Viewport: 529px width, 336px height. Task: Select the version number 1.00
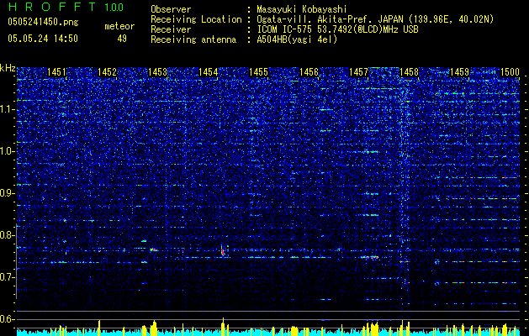pyautogui.click(x=114, y=8)
